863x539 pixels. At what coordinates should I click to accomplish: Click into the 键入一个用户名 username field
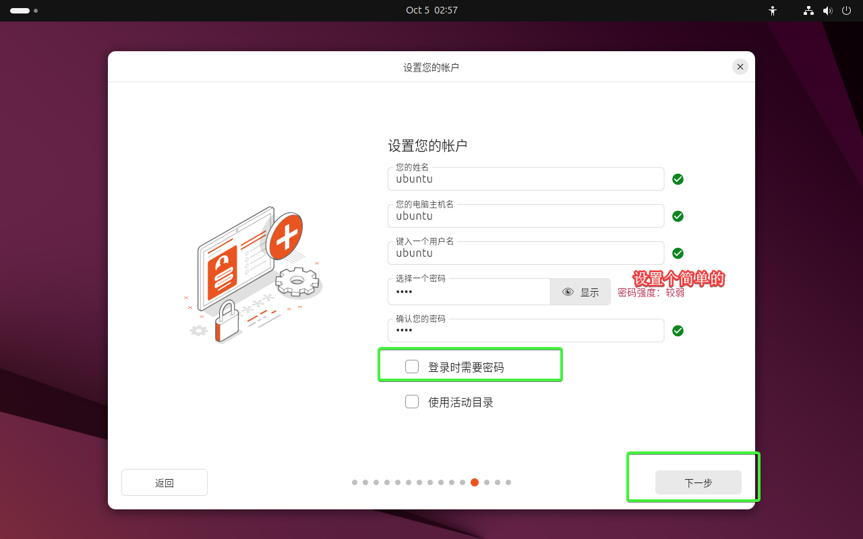point(526,253)
